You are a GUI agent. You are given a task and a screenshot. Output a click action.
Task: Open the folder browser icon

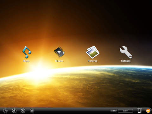[x=32, y=111]
